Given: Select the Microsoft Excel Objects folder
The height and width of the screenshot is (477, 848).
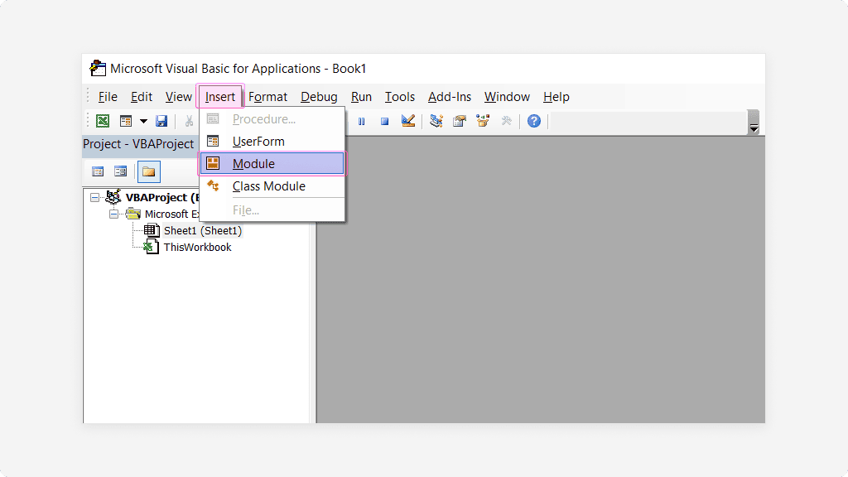Looking at the screenshot, I should click(172, 214).
